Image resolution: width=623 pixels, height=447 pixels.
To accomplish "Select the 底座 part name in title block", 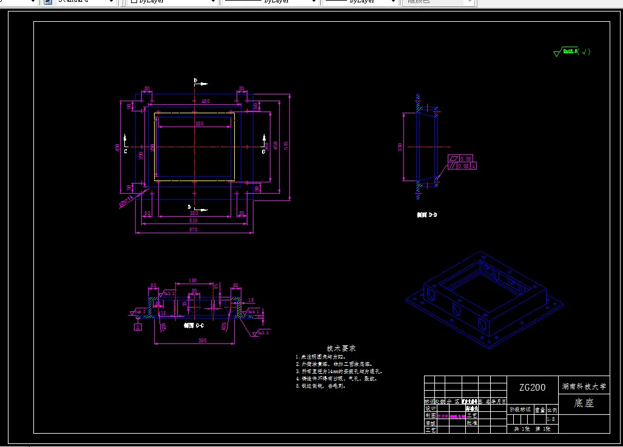I will tap(584, 403).
